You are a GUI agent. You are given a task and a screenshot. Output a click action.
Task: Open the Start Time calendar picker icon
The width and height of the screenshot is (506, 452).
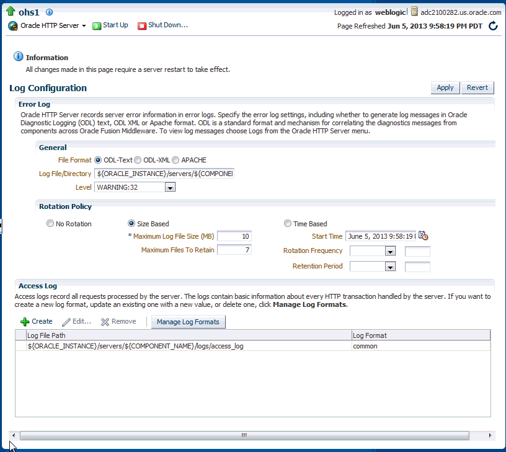click(423, 236)
